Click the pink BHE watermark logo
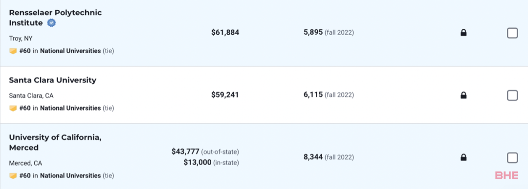The height and width of the screenshot is (189, 528). [x=506, y=175]
